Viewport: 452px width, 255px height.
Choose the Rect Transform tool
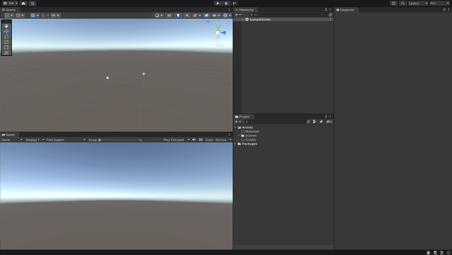pos(6,47)
